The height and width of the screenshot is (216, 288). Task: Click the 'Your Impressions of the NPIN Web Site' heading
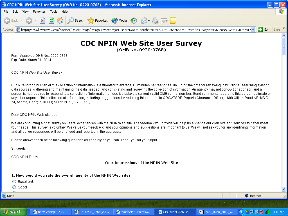tap(141, 163)
